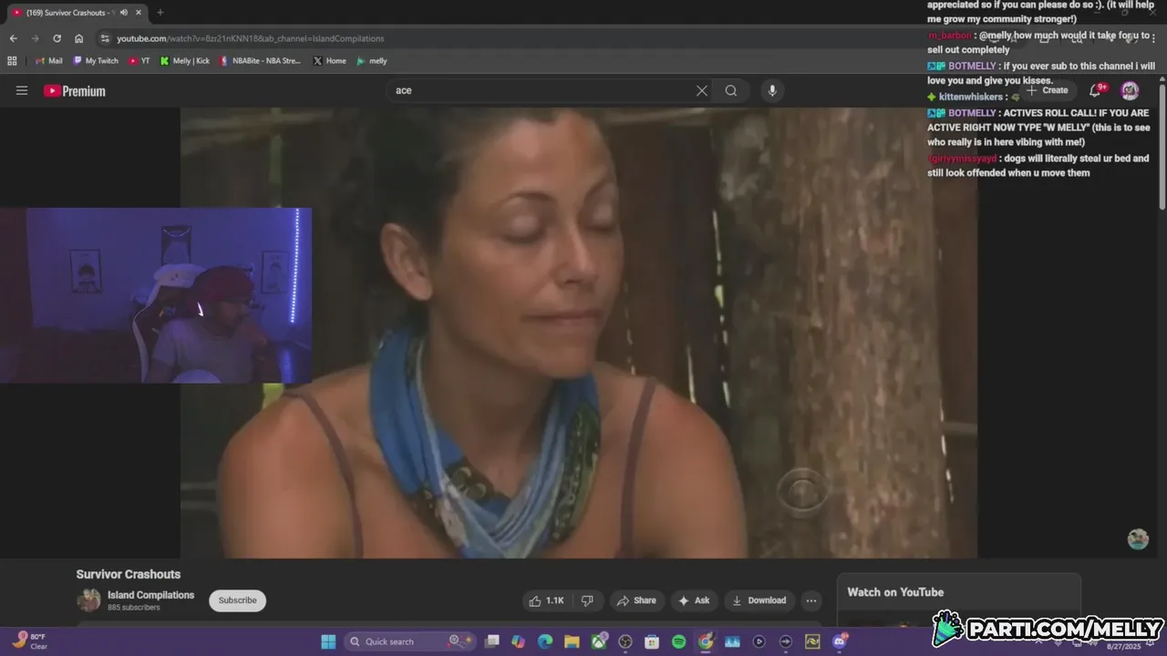
Task: Dislike the video with thumbs down
Action: tap(587, 600)
